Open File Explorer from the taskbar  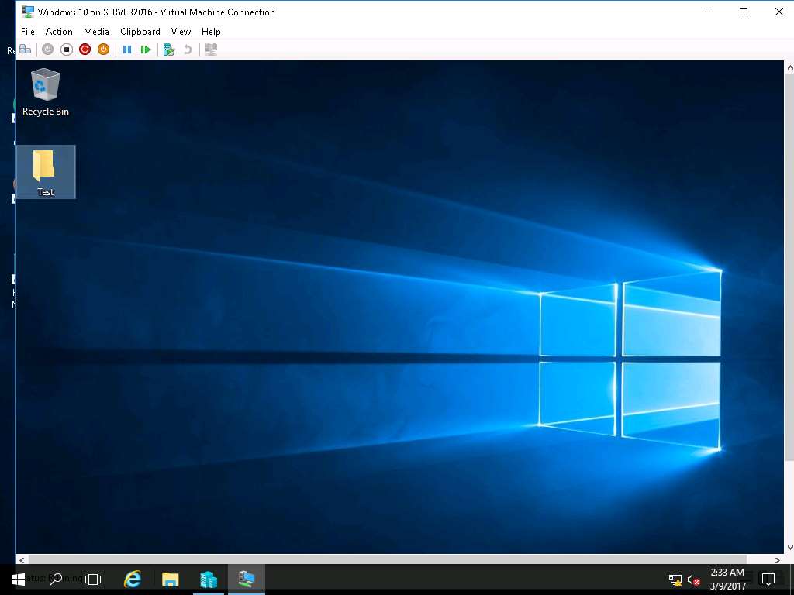click(x=171, y=580)
